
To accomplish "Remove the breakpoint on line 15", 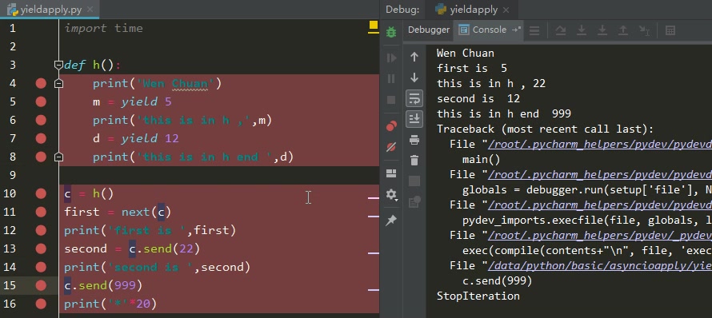I will [41, 285].
